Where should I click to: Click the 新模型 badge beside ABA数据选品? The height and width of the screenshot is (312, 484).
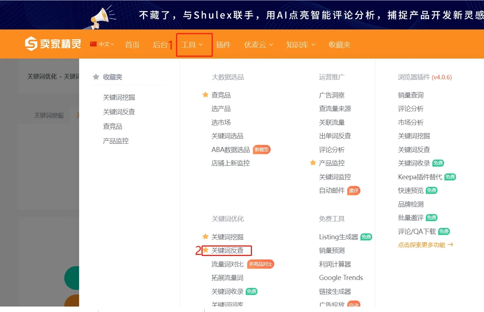click(262, 149)
